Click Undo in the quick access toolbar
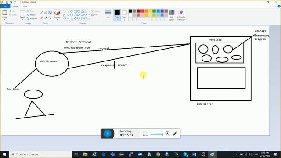Viewport: 281px width, 158px height. click(x=11, y=2)
